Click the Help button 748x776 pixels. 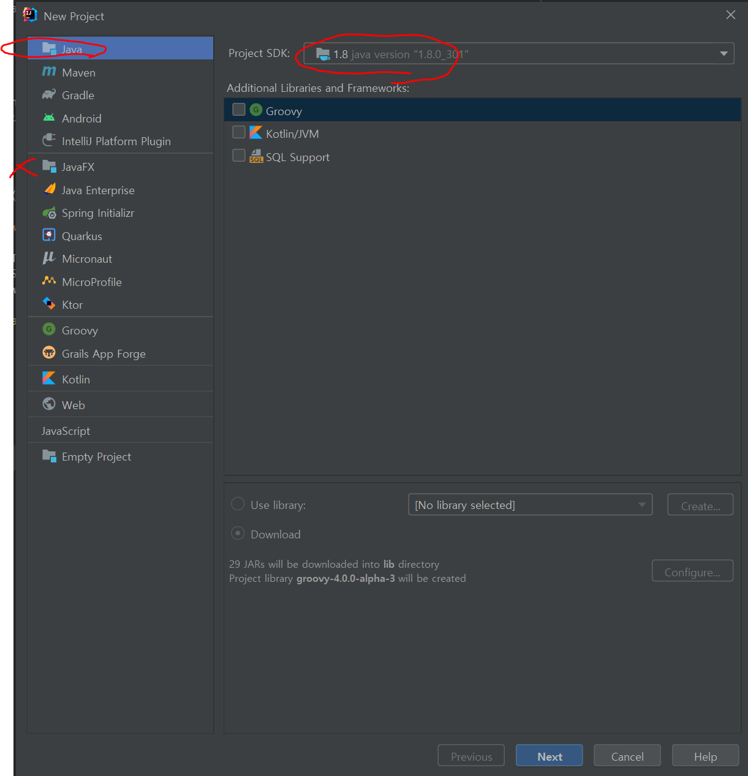pos(705,756)
